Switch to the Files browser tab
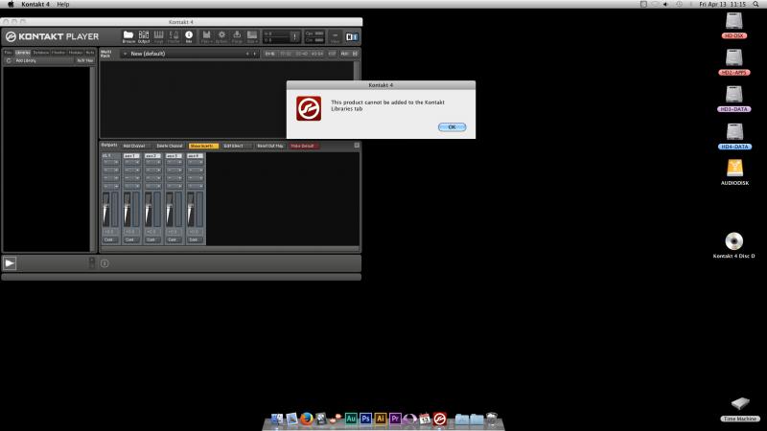 point(8,53)
